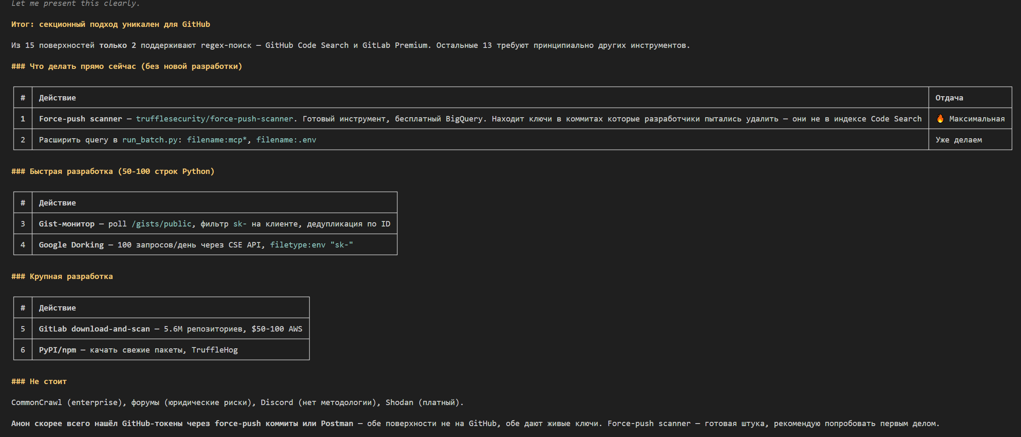Click 'Максимальная' cell text
This screenshot has width=1021, height=437.
(977, 119)
